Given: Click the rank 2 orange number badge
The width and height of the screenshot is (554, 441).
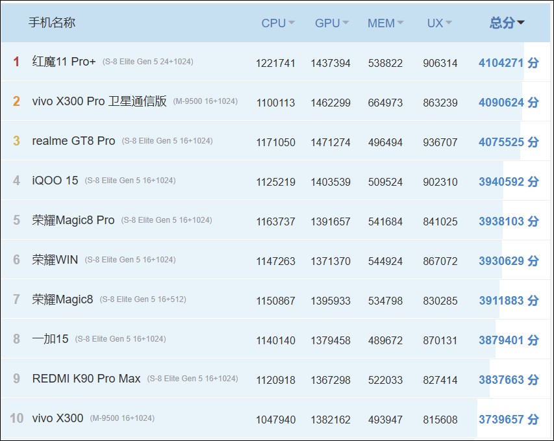Looking at the screenshot, I should click(x=16, y=101).
